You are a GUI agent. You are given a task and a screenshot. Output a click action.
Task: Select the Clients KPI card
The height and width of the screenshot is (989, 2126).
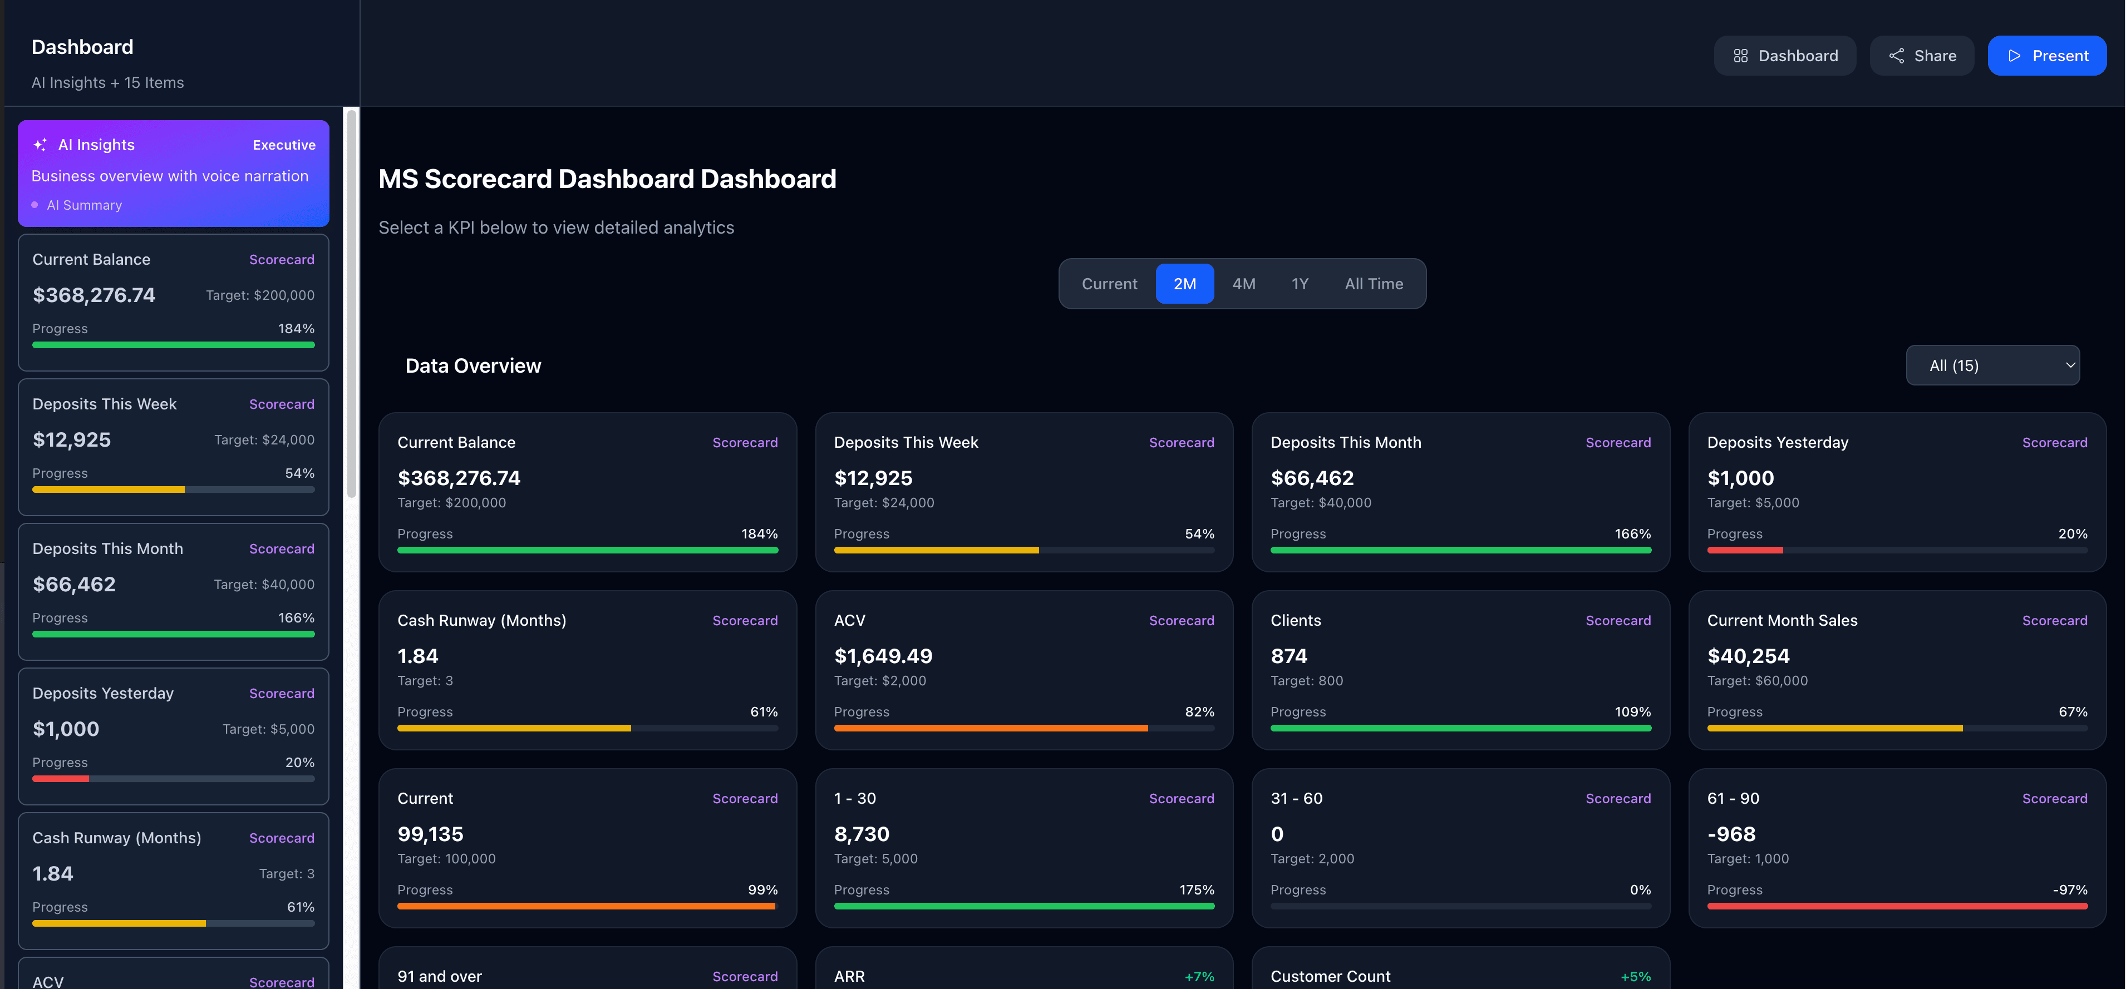tap(1460, 670)
